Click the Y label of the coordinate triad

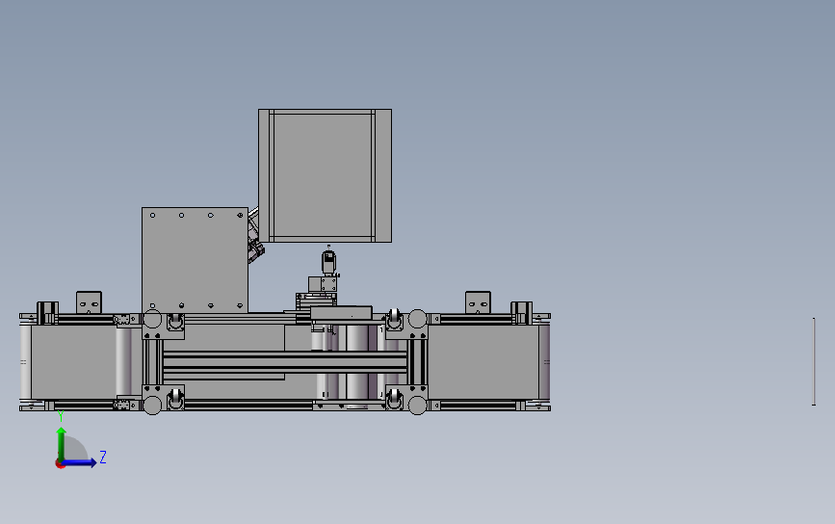coord(61,416)
